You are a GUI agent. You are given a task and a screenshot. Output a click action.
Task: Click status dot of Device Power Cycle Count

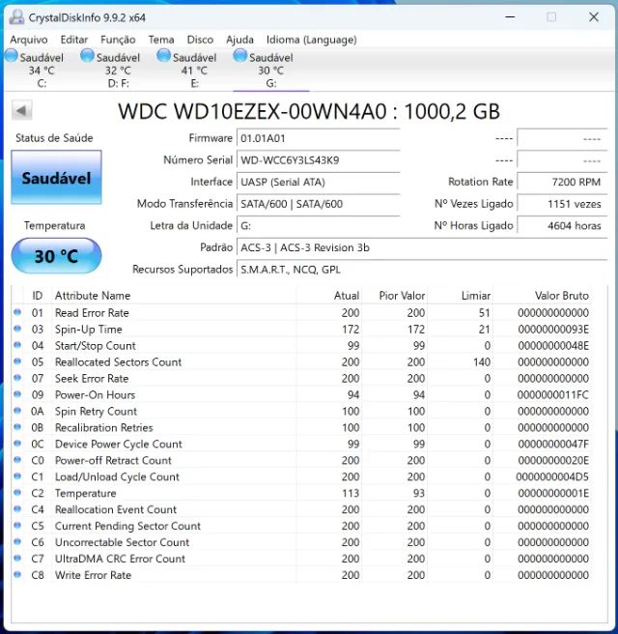(x=17, y=444)
